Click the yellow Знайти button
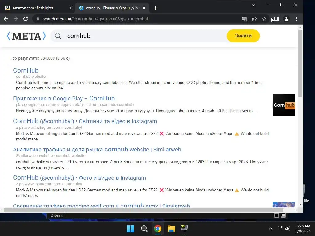 [x=243, y=36]
